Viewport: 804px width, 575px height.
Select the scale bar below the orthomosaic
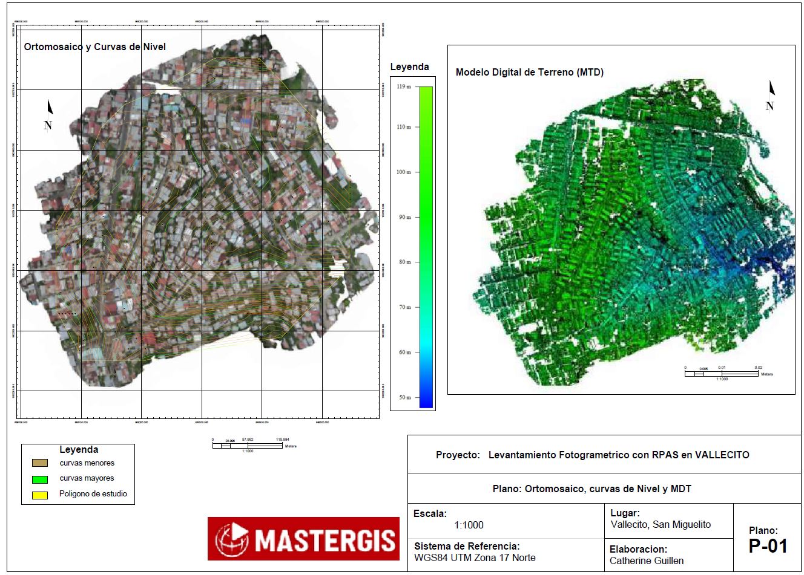click(x=248, y=446)
